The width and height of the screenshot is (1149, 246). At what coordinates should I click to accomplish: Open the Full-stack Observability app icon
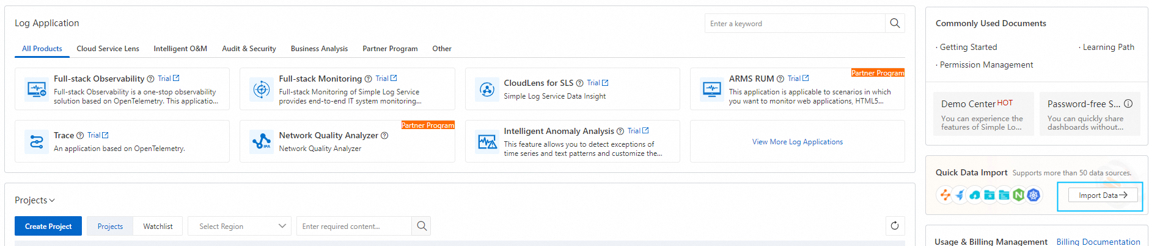pos(36,89)
